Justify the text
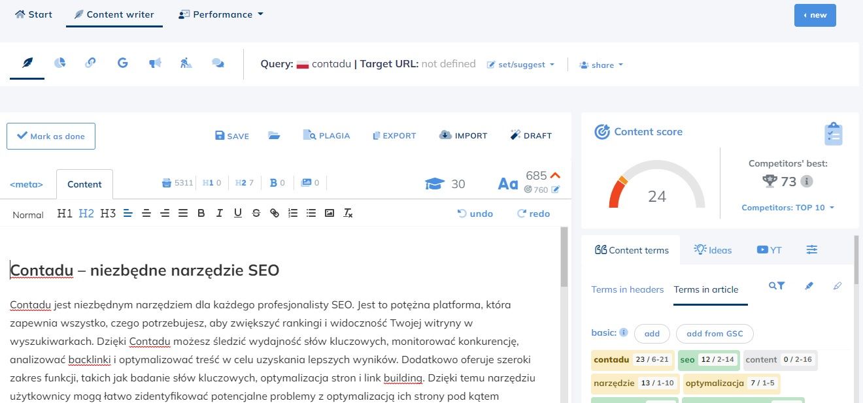The image size is (863, 403). click(x=183, y=213)
